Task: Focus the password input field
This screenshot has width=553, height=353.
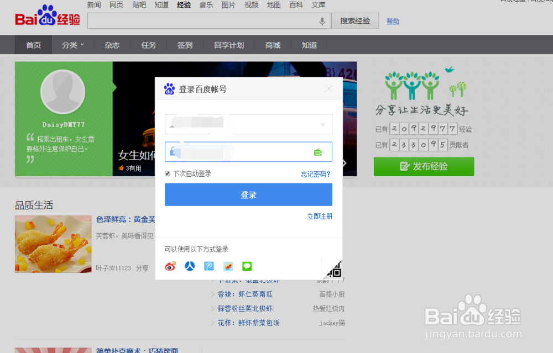Action: tap(248, 152)
